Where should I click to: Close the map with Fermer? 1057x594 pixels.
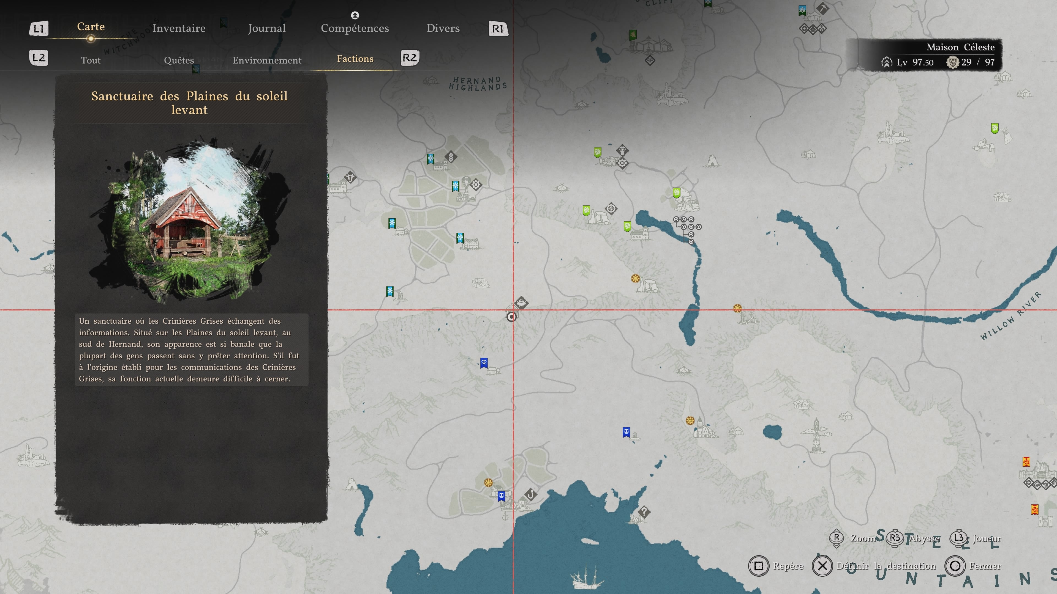973,566
